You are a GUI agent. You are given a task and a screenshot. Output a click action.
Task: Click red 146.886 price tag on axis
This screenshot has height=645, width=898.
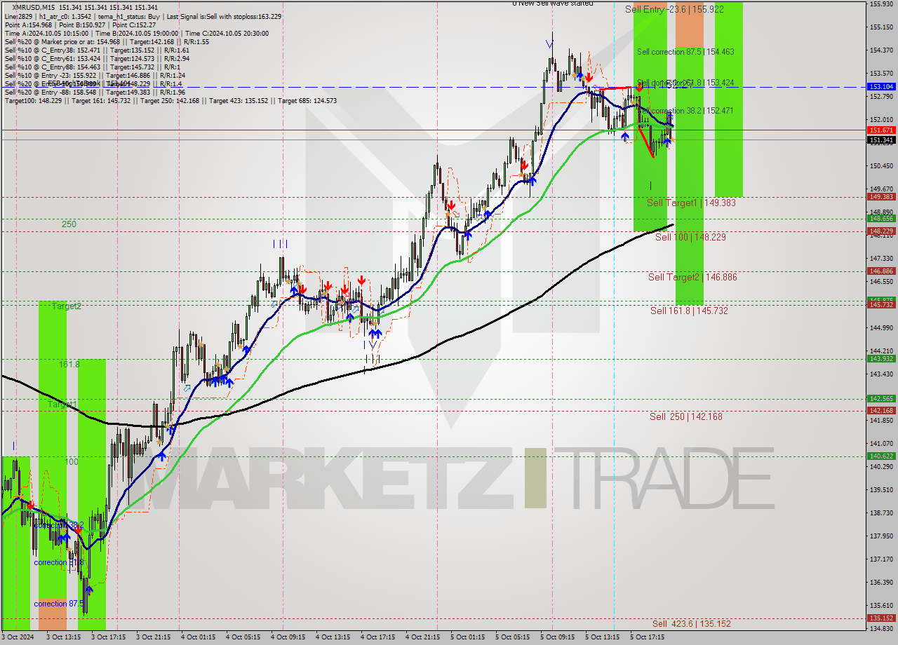click(881, 271)
